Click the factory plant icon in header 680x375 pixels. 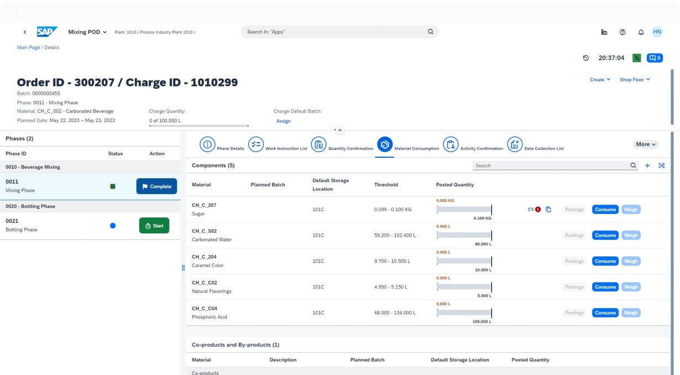[604, 32]
